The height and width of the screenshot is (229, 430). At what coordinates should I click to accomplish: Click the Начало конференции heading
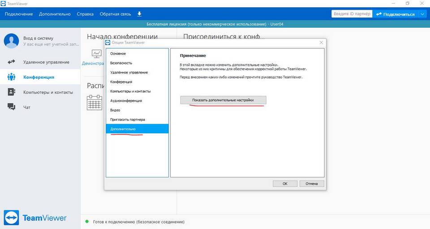pyautogui.click(x=122, y=36)
